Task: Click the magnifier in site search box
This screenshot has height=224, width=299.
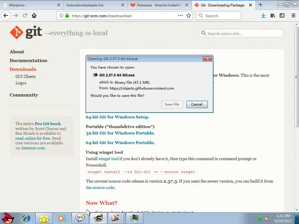Action: click(x=204, y=33)
